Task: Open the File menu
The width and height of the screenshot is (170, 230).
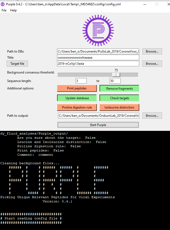Action: click(4, 10)
